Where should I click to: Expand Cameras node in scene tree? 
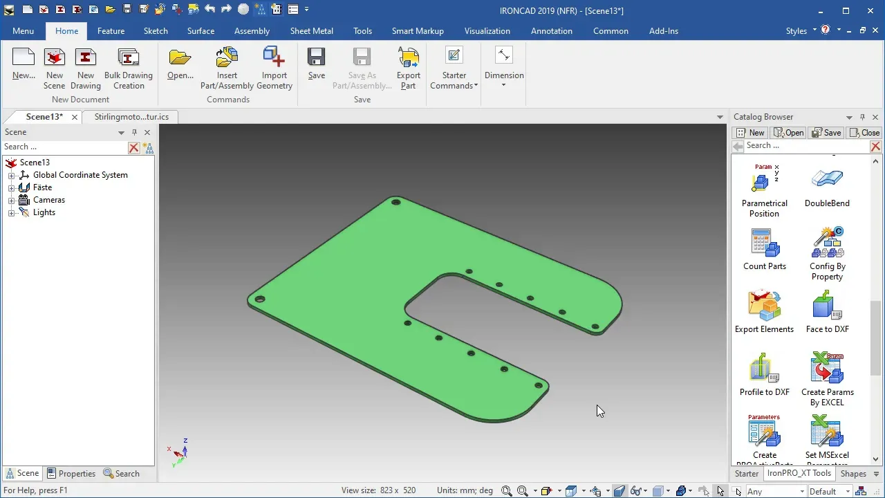(x=11, y=201)
